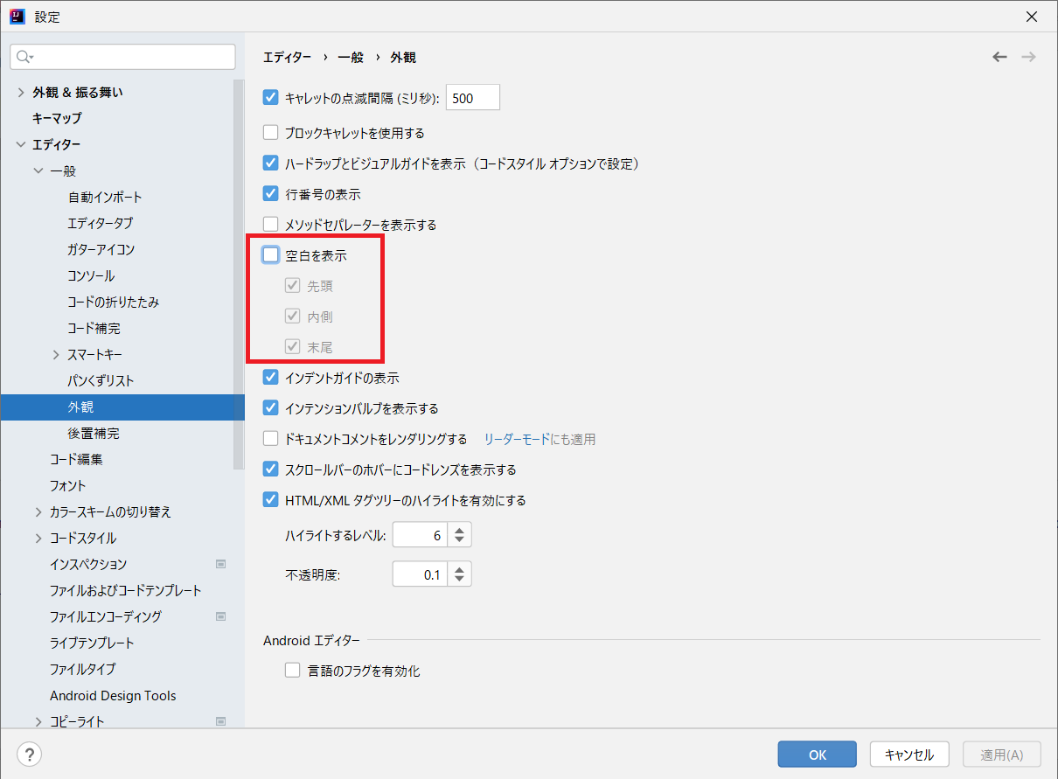This screenshot has width=1058, height=779.
Task: Click the settings tree vertical scrollbar
Action: (239, 275)
